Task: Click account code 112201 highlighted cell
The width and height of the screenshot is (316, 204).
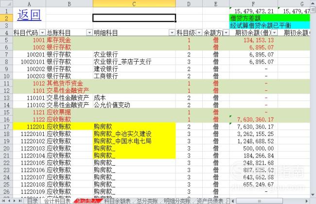Action: [30, 127]
